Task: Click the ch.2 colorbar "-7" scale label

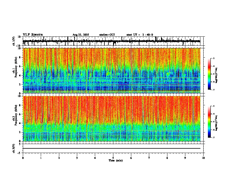Action: tap(213, 137)
